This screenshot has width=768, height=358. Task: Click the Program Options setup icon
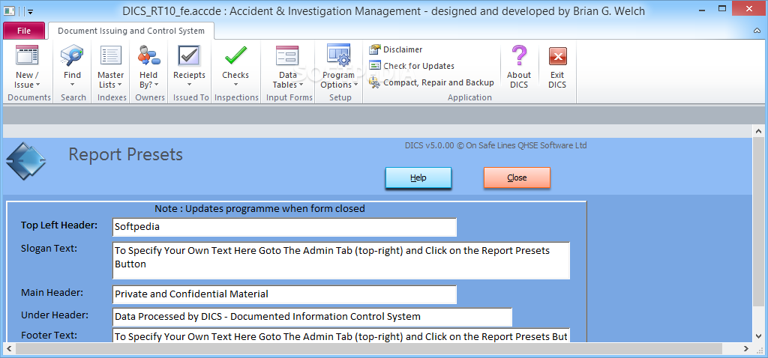tap(338, 55)
